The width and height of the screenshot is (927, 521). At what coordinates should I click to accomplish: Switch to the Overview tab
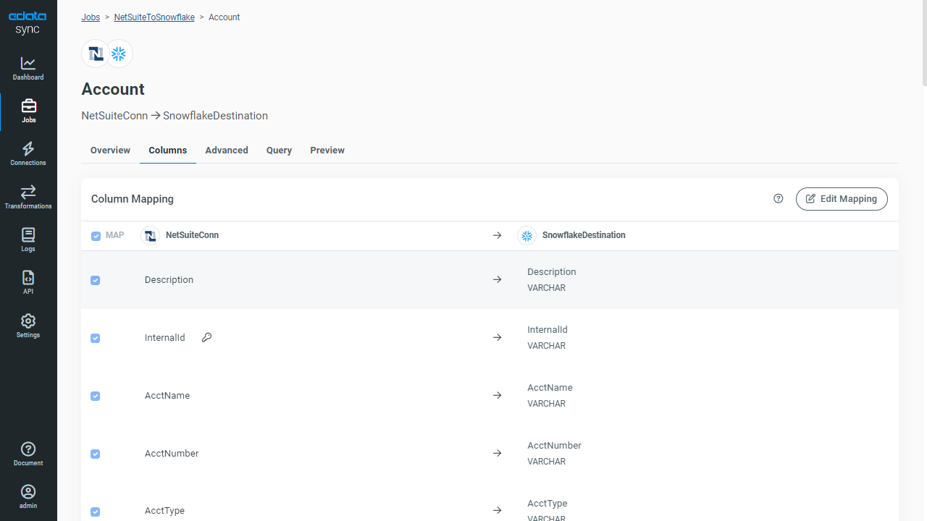pos(110,151)
